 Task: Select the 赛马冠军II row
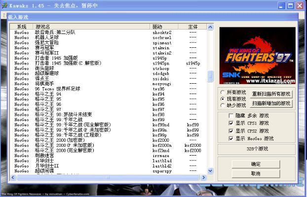(x=108, y=53)
